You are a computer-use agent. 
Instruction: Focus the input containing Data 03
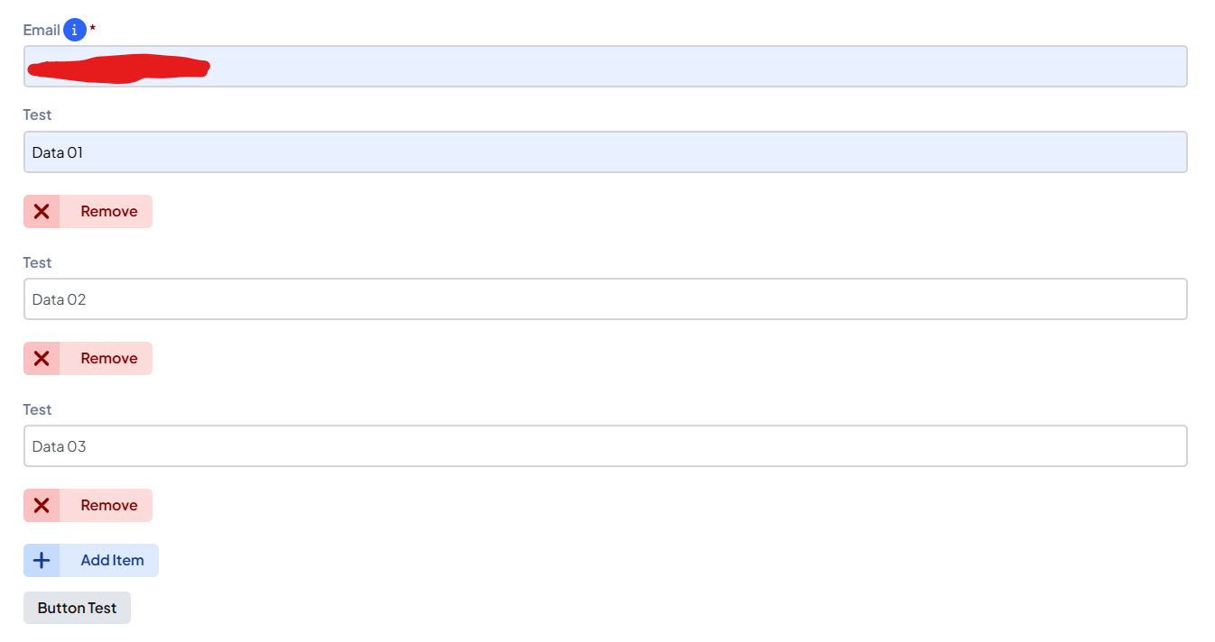tap(605, 446)
